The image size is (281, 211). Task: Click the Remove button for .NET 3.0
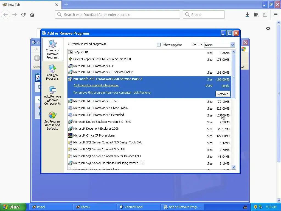[223, 94]
